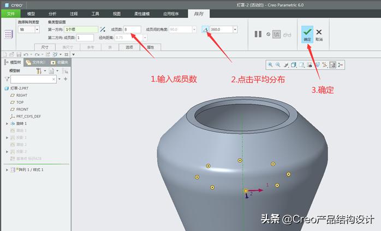Open datum display filters icon
This screenshot has height=231, width=381.
click(325, 65)
